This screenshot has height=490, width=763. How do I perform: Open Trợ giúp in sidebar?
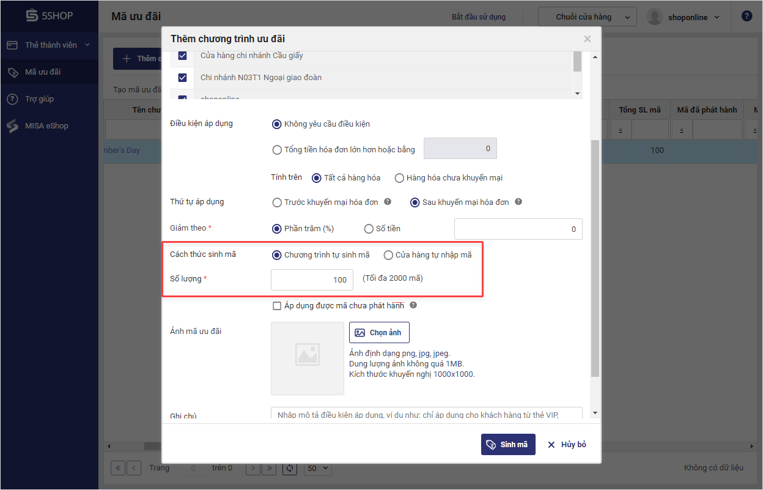[49, 99]
